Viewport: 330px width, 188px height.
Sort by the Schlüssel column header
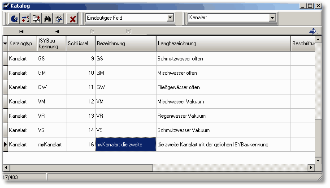(81, 43)
